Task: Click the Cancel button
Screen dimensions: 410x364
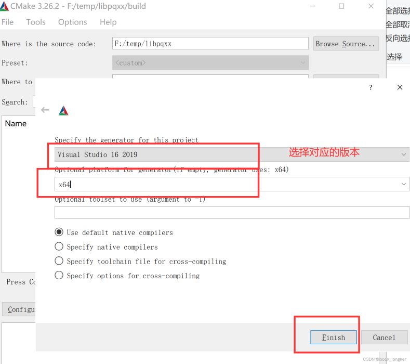Action: (384, 337)
